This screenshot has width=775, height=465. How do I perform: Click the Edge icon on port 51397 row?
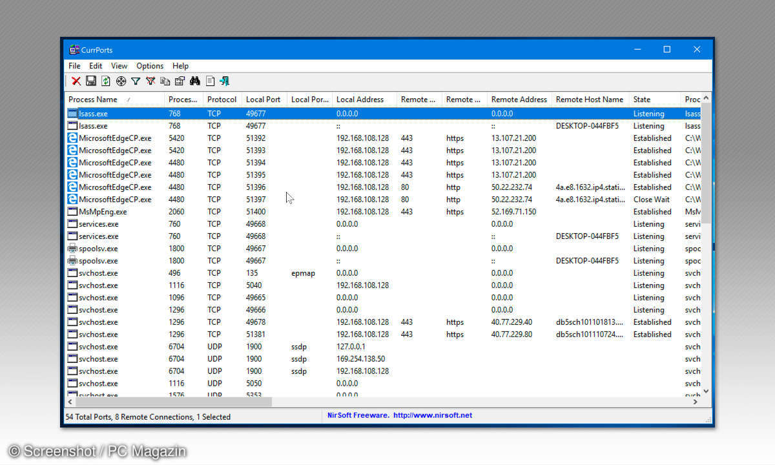click(72, 200)
